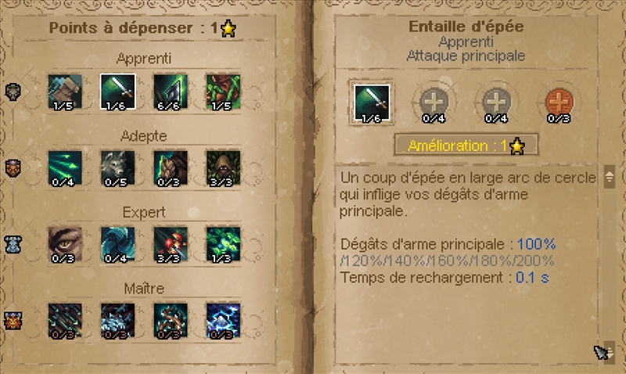626x374 pixels.
Task: Click the first Apprenti skill with 1/5 points
Action: (x=65, y=92)
